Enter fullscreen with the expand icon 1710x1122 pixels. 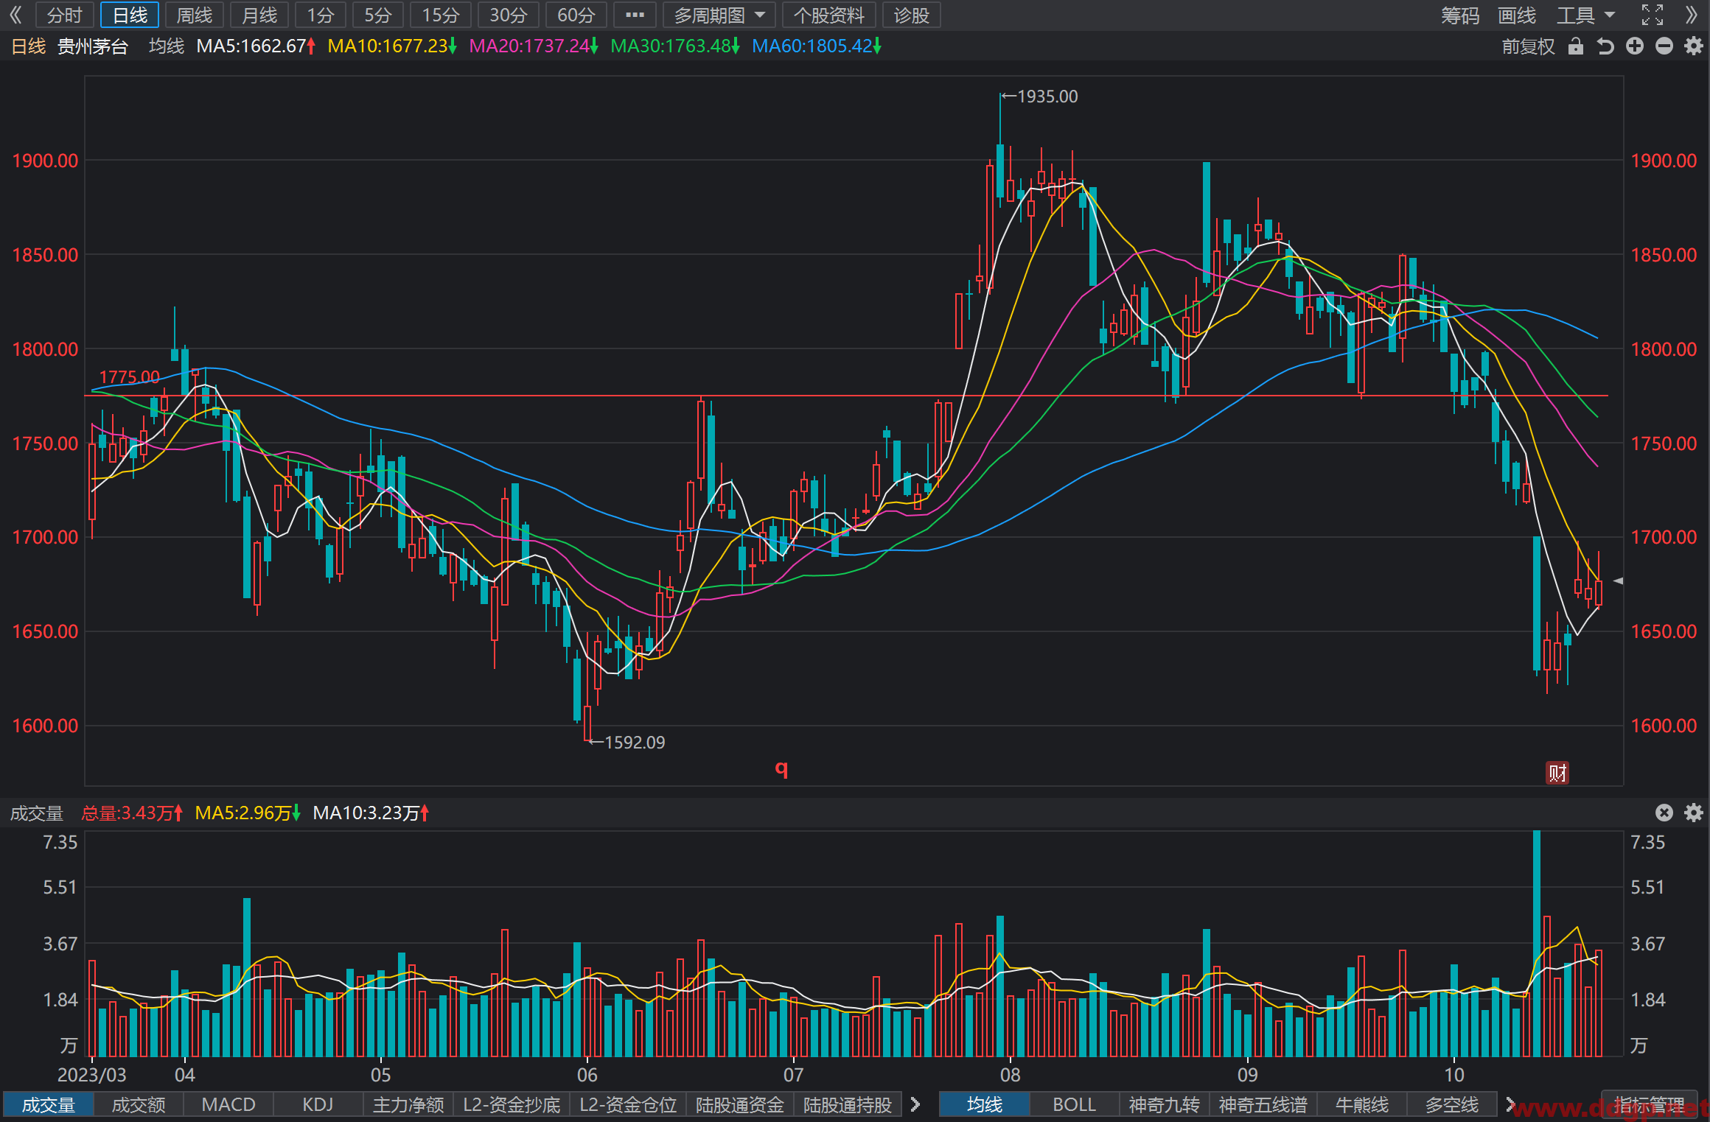pos(1653,15)
